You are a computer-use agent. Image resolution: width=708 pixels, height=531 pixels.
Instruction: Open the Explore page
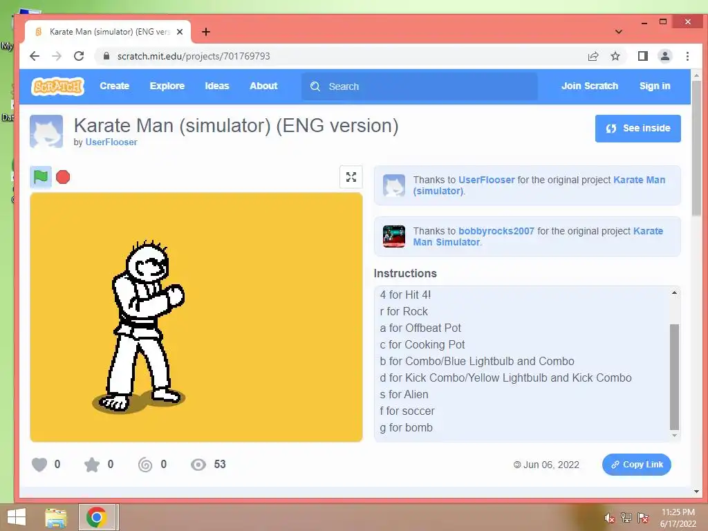pos(167,86)
